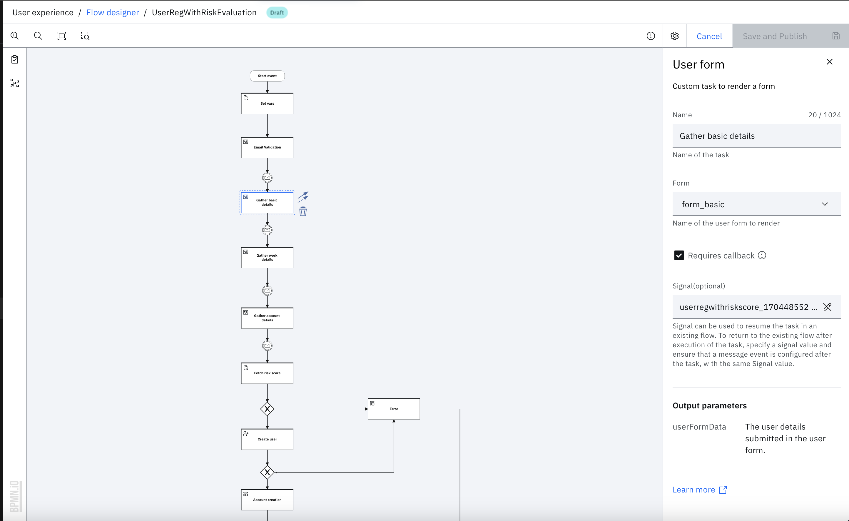Click connect arrow beside Gather basic details
This screenshot has width=849, height=521.
click(x=303, y=197)
